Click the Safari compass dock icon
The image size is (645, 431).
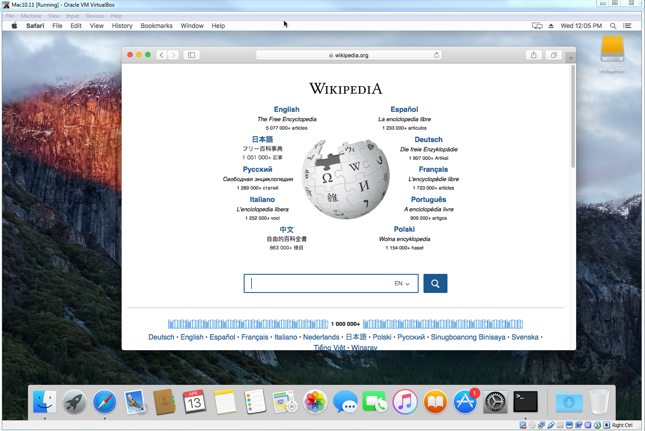[105, 402]
